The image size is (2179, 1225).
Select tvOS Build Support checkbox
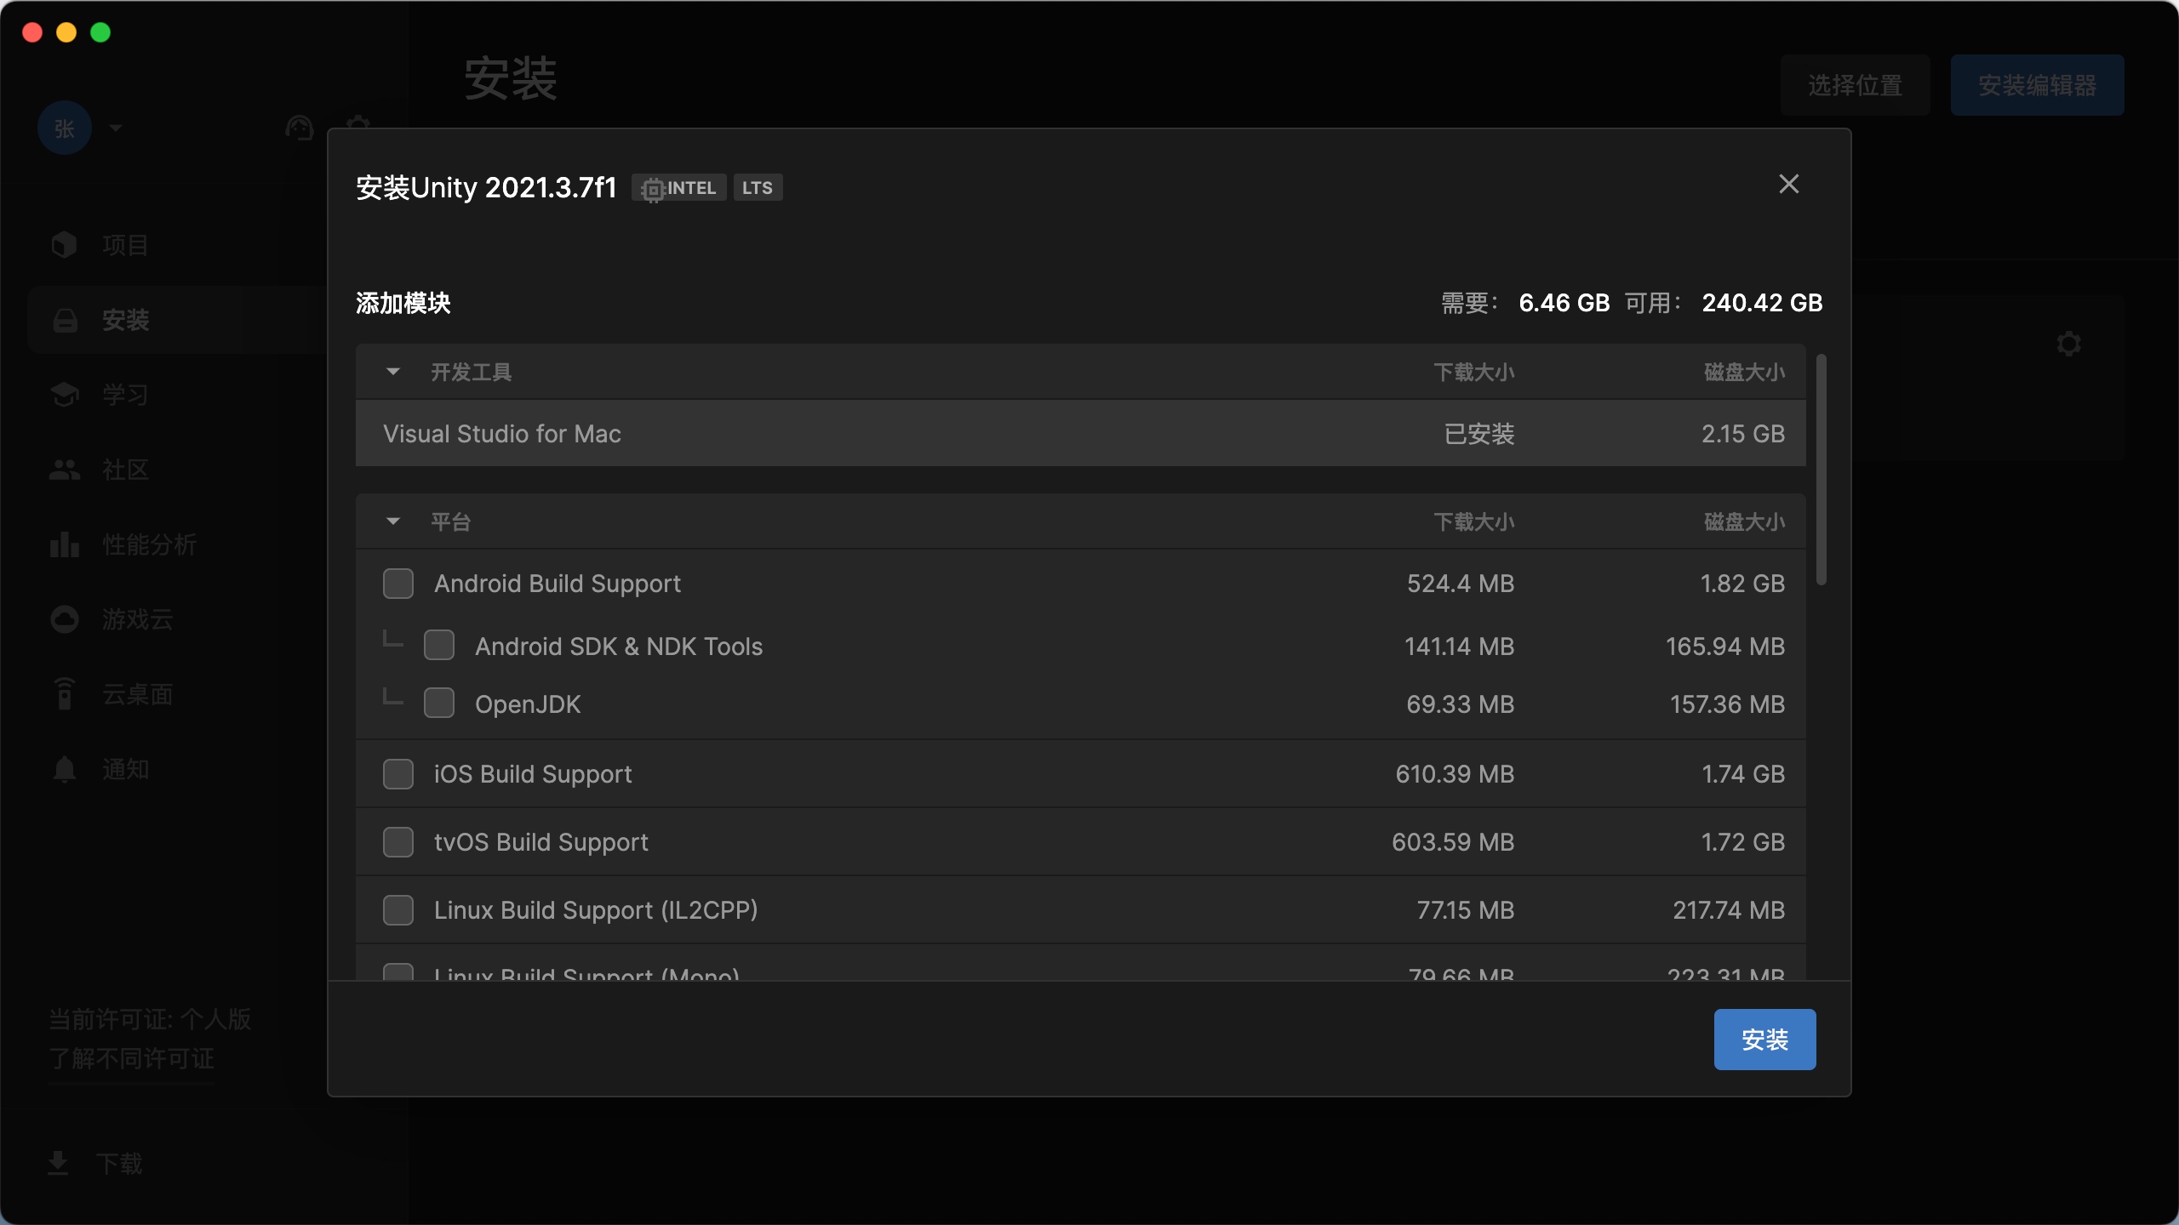[x=397, y=842]
